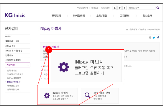This screenshot has width=164, height=109.
Task: Collapse the 기술지원 sidebar section
Action: point(17,65)
